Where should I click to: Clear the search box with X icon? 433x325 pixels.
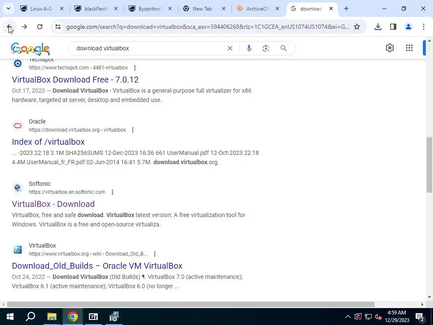230,48
